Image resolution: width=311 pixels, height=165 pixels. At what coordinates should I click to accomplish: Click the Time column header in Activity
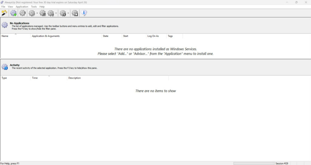pos(49,78)
